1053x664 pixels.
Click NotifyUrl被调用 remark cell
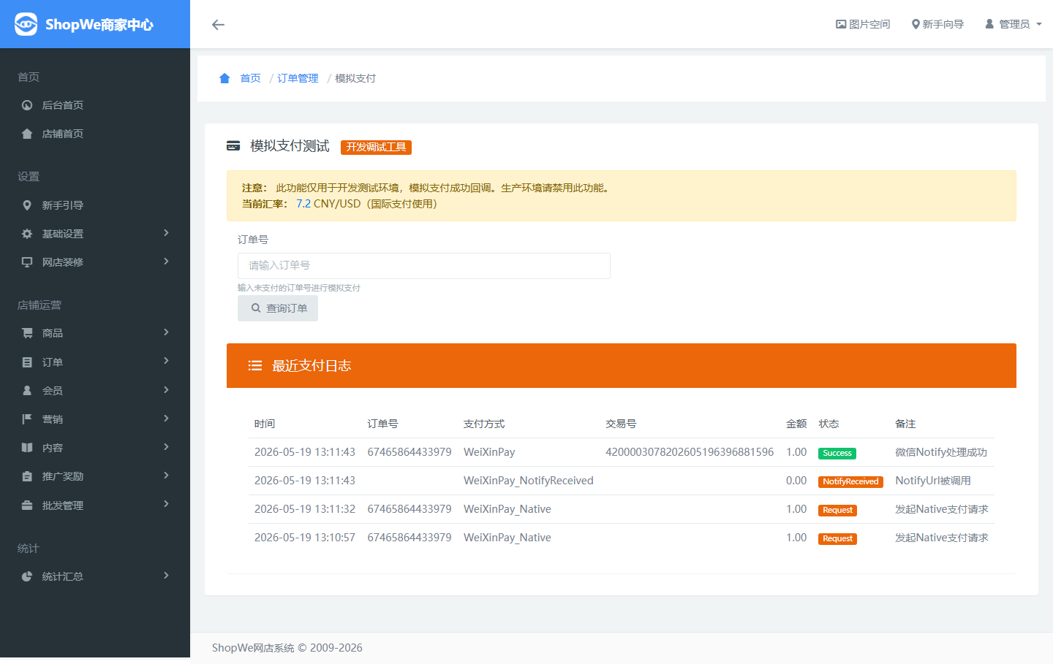[x=933, y=481]
